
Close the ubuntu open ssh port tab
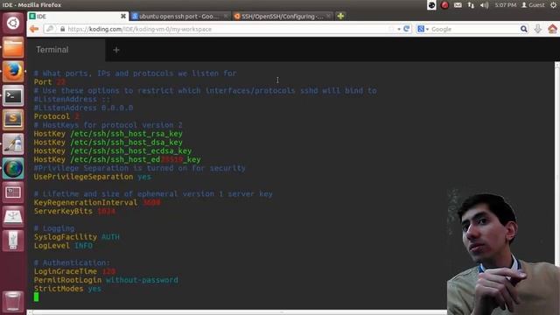[x=226, y=16]
